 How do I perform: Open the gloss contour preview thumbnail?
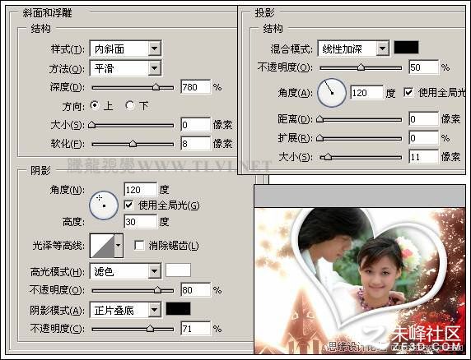(102, 246)
